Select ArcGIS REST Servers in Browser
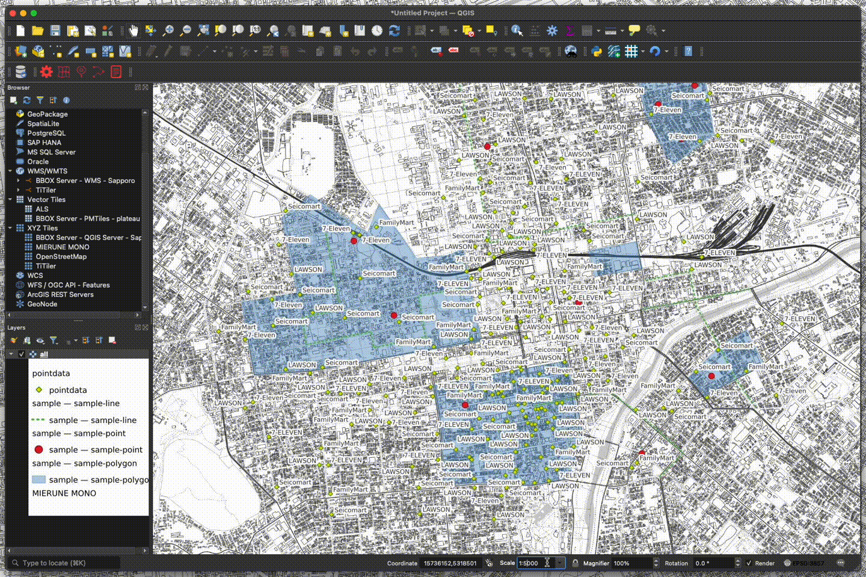The height and width of the screenshot is (577, 866). click(x=60, y=295)
